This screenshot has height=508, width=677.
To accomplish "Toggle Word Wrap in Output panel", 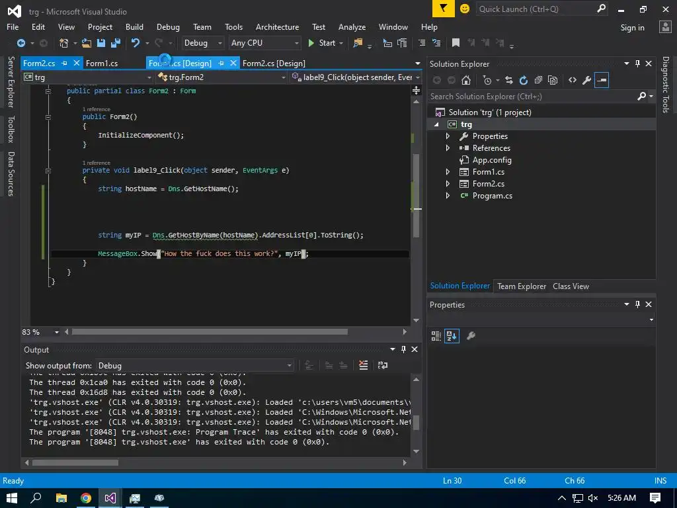I will (x=383, y=365).
